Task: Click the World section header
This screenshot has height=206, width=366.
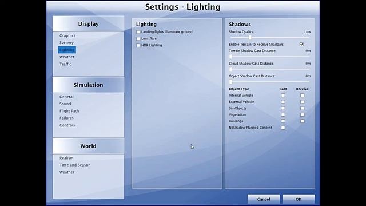Action: coord(88,146)
